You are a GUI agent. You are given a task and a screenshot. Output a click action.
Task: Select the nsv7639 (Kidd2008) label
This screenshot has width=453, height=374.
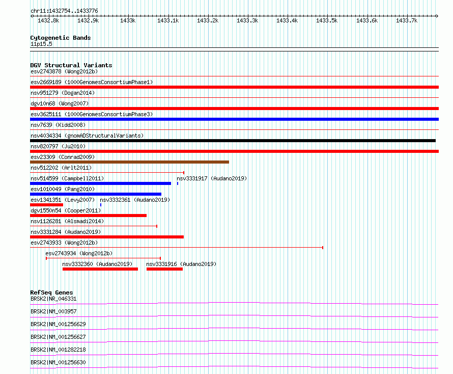[x=58, y=125]
